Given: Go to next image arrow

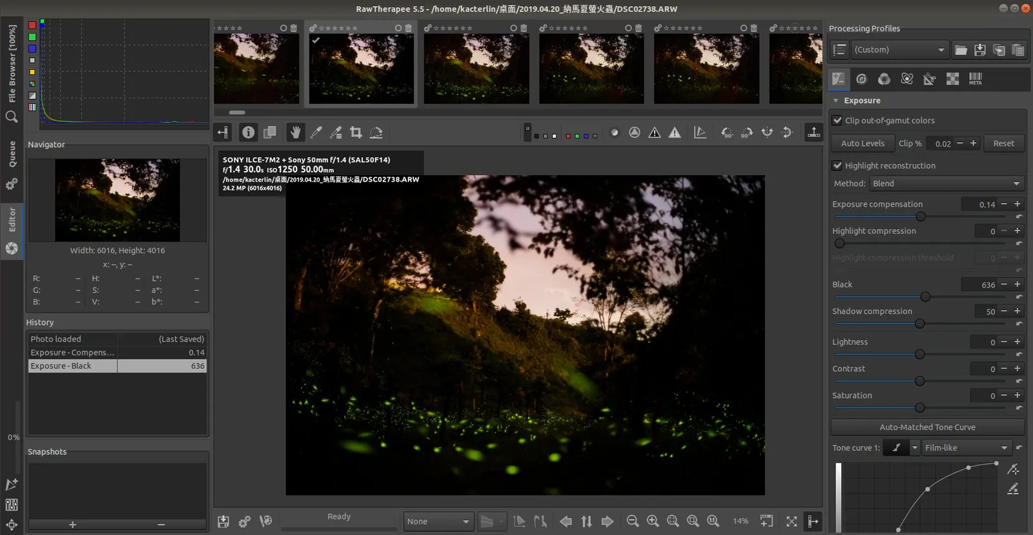Looking at the screenshot, I should coord(608,521).
